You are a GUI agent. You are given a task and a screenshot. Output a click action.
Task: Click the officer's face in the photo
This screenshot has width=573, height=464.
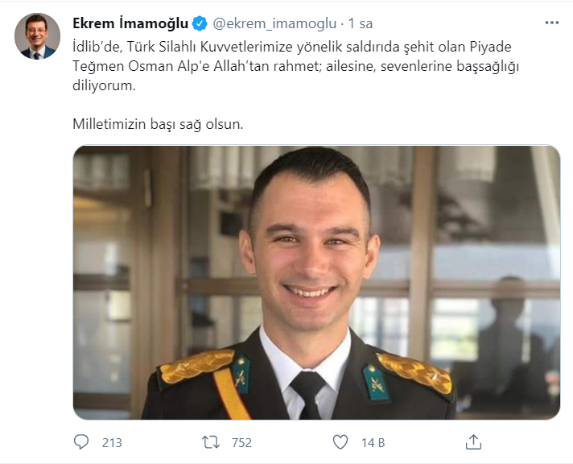[310, 252]
